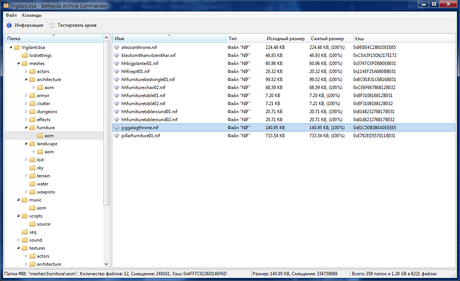Image resolution: width=460 pixels, height=281 pixels.
Task: Click the folder icon next to water
Action: pos(32,184)
